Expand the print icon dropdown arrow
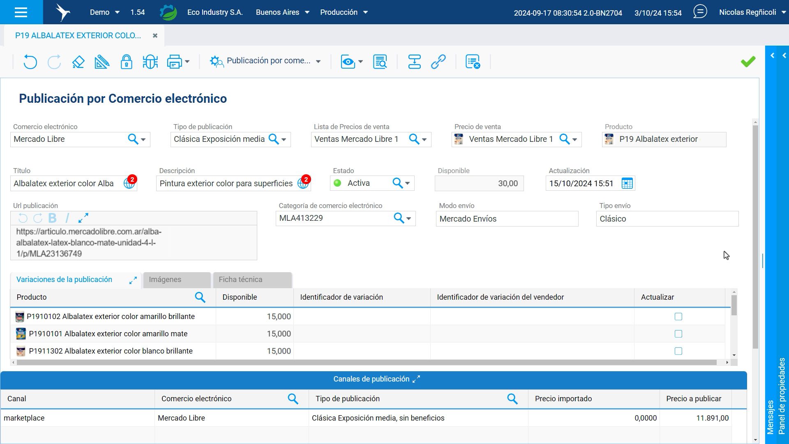This screenshot has height=444, width=789. (187, 62)
